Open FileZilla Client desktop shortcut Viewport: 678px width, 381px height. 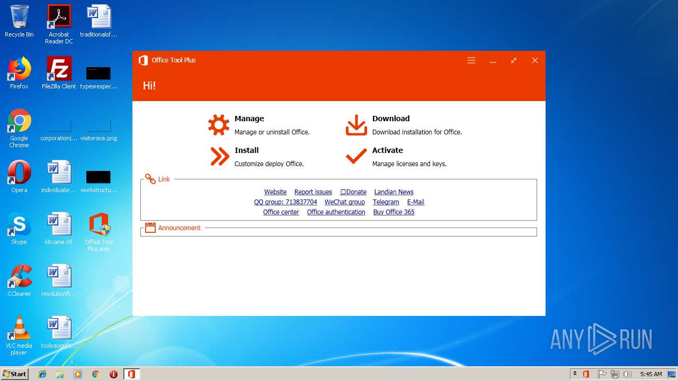59,73
